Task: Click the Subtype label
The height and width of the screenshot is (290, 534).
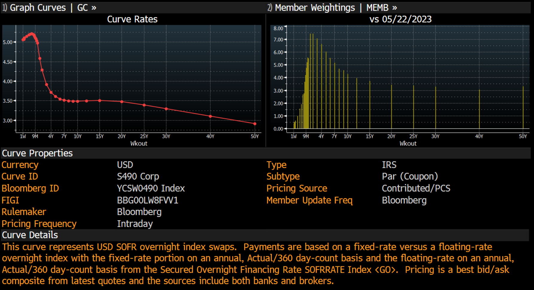Action: tap(283, 177)
